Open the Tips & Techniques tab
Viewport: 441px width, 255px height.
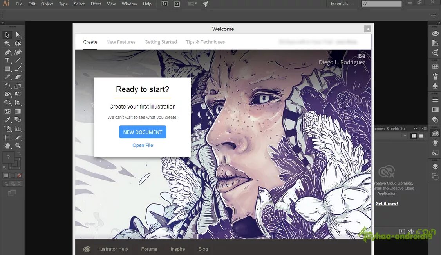[x=205, y=42]
